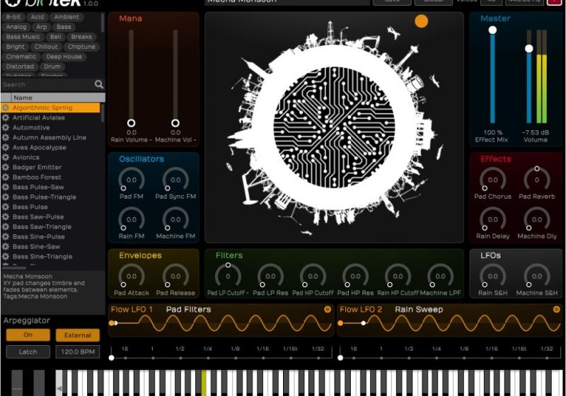
Task: Click the Machine Dly knob
Action: click(x=537, y=219)
